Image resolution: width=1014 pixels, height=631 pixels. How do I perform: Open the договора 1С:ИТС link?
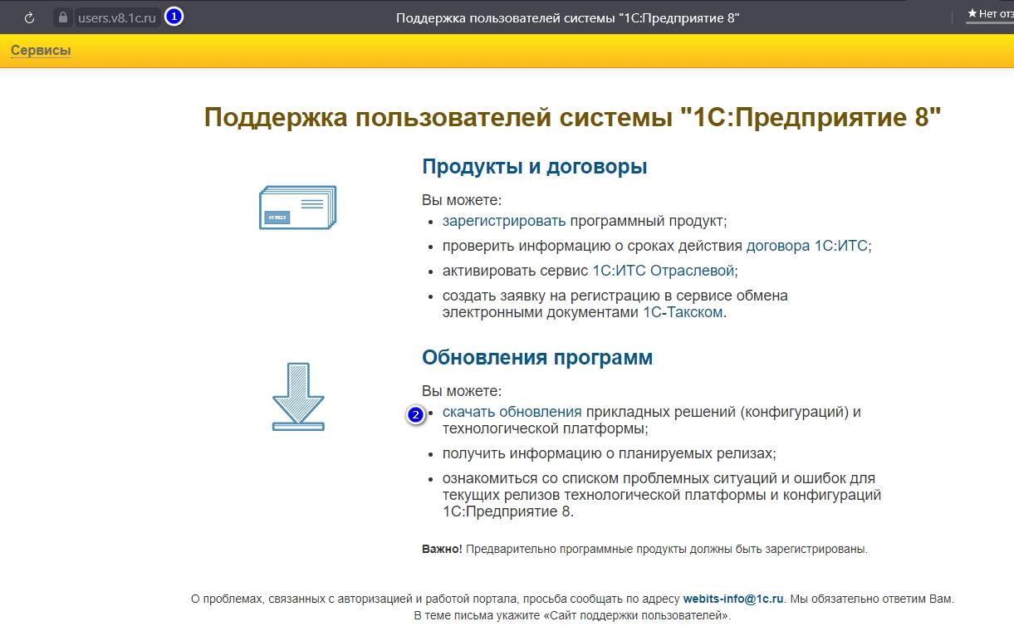coord(807,246)
